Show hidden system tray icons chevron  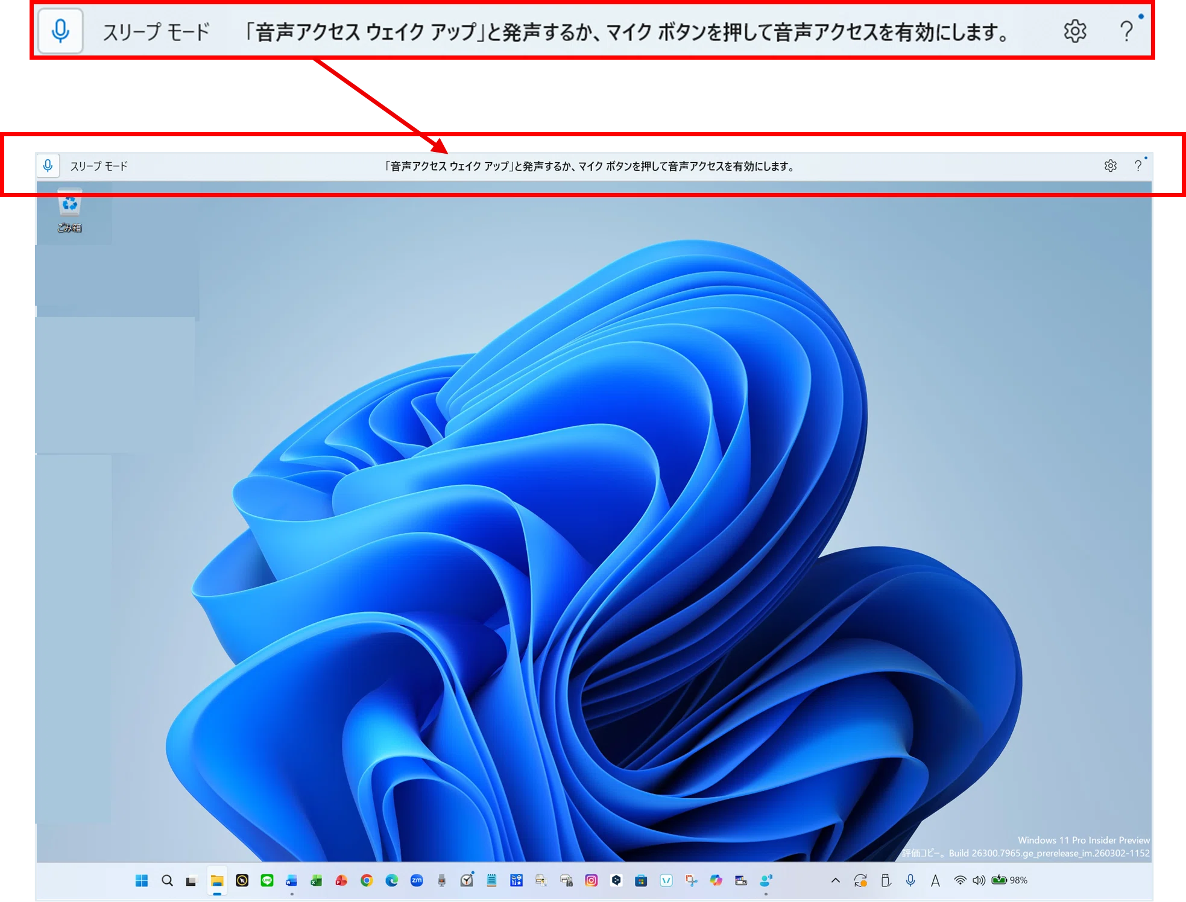[x=836, y=880]
